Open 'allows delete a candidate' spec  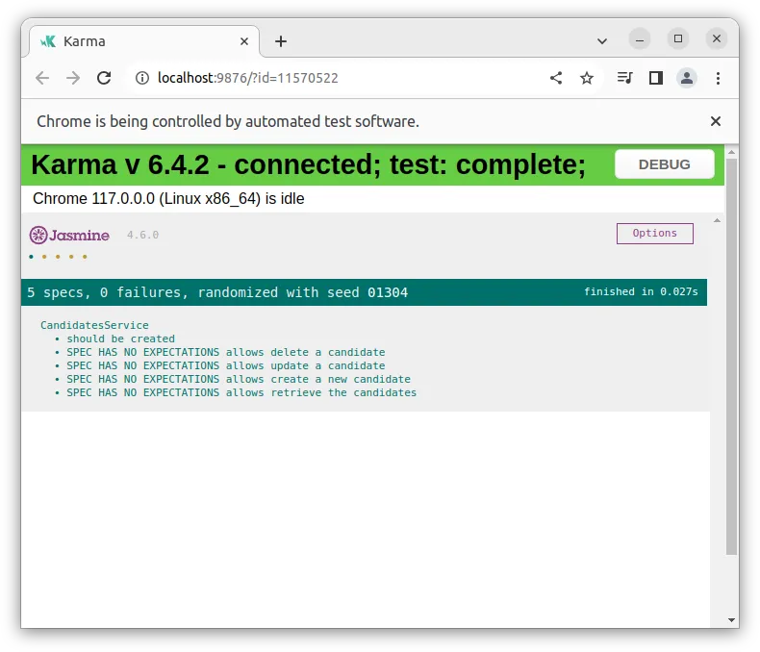coord(226,353)
